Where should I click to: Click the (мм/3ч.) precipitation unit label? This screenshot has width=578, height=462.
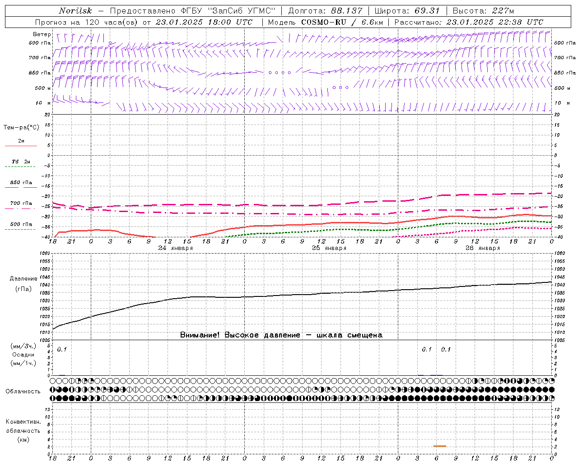coord(23,346)
